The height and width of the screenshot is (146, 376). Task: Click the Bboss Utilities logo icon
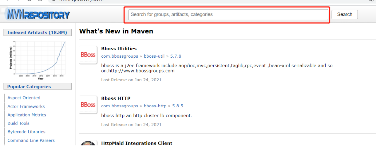click(88, 55)
